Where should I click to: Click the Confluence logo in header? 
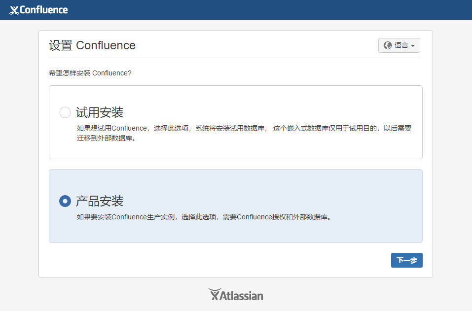(x=38, y=10)
